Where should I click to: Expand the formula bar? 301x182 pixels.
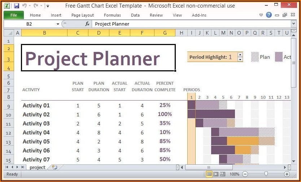(293, 24)
